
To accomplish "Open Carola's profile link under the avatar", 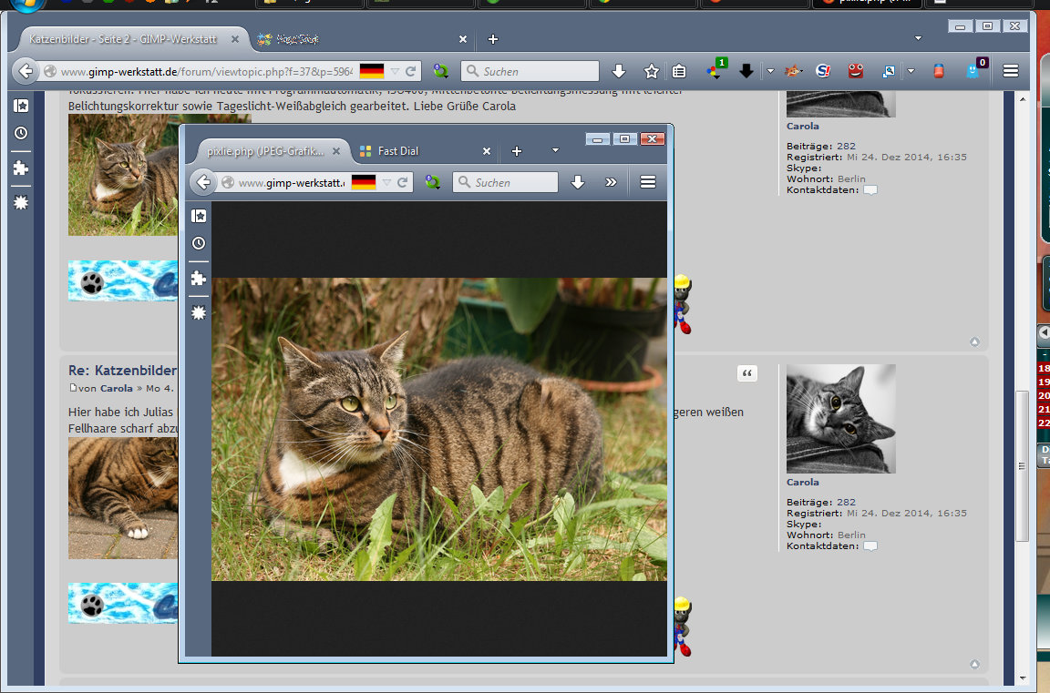I will click(x=803, y=482).
